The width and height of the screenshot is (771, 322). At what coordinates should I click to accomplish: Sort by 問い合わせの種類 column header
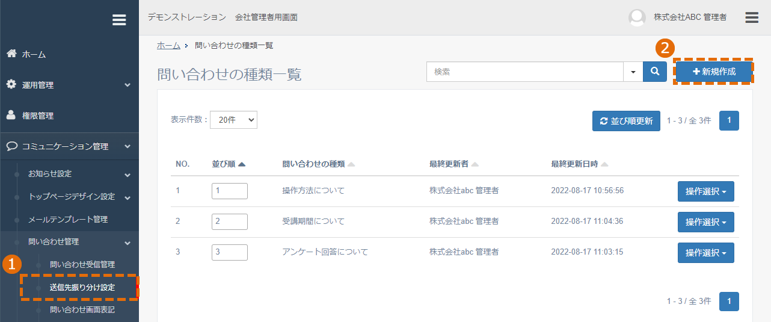tap(319, 164)
